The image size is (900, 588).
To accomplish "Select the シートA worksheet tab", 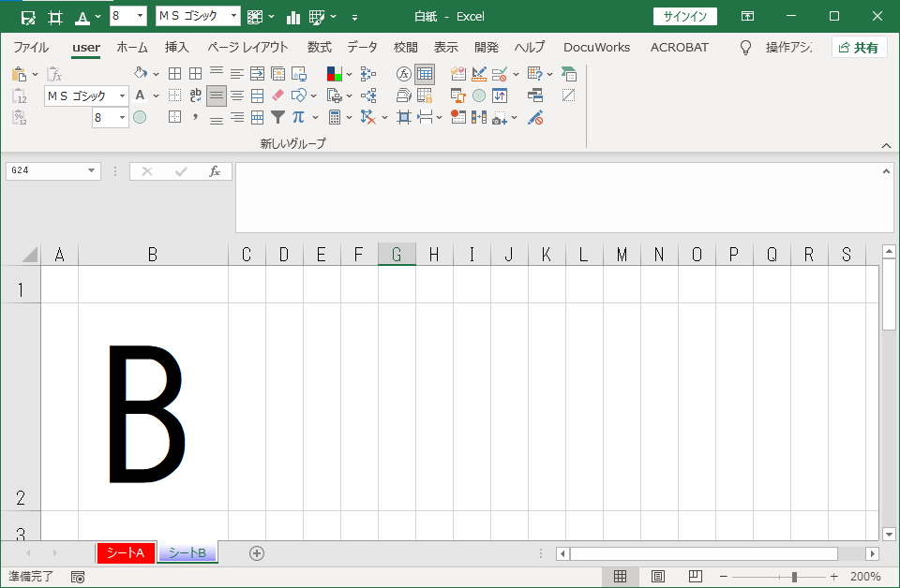I will click(x=126, y=553).
